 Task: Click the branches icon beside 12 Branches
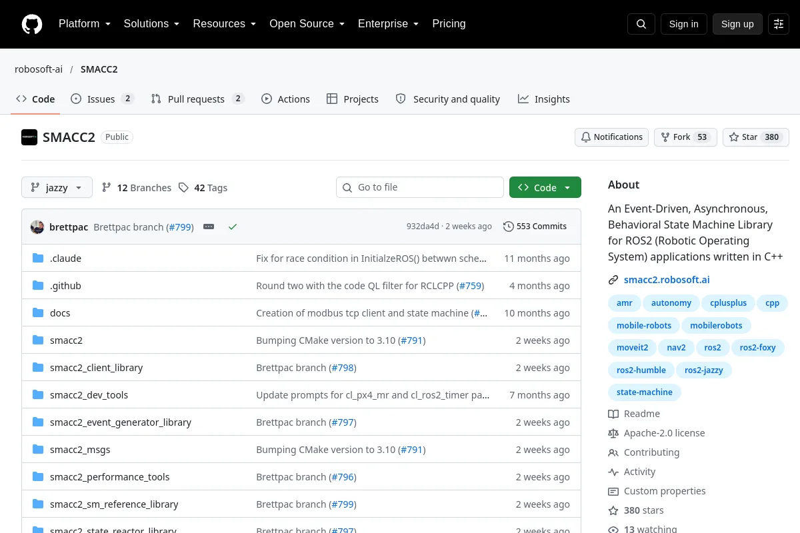pyautogui.click(x=107, y=188)
